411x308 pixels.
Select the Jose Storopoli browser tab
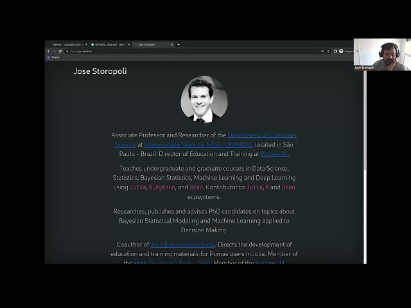tap(153, 45)
